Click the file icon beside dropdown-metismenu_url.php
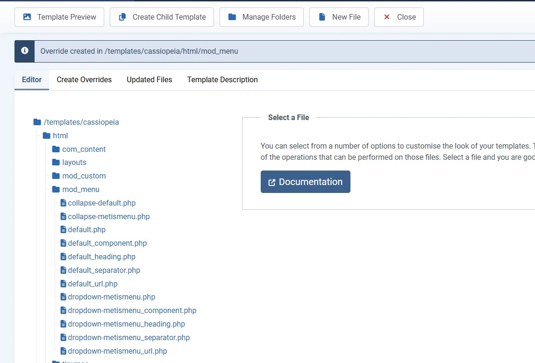This screenshot has height=363, width=535. (x=63, y=350)
